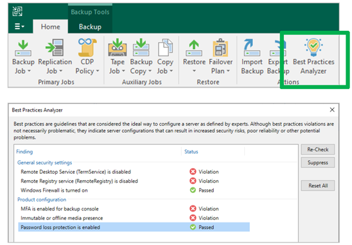The image size is (352, 245).
Task: Click green passed icon for Windows Firewall
Action: tap(193, 190)
